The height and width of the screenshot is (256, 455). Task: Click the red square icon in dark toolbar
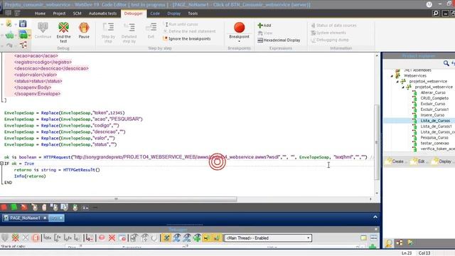4,207
